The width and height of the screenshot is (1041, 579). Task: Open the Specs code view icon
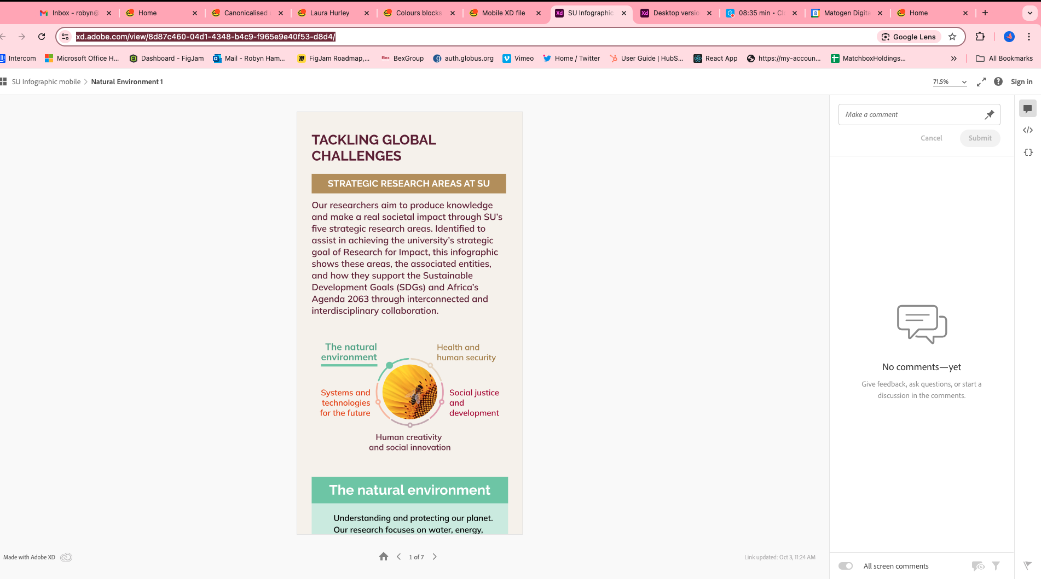[1027, 130]
